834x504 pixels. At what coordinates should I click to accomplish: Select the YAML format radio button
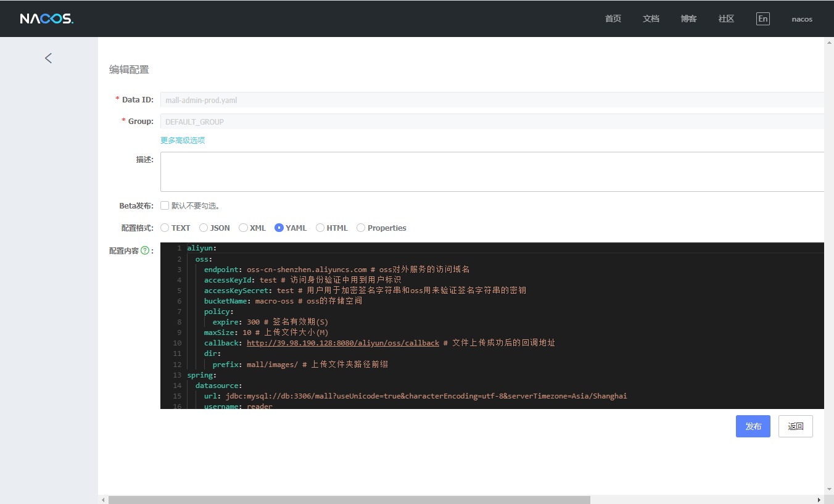point(279,228)
